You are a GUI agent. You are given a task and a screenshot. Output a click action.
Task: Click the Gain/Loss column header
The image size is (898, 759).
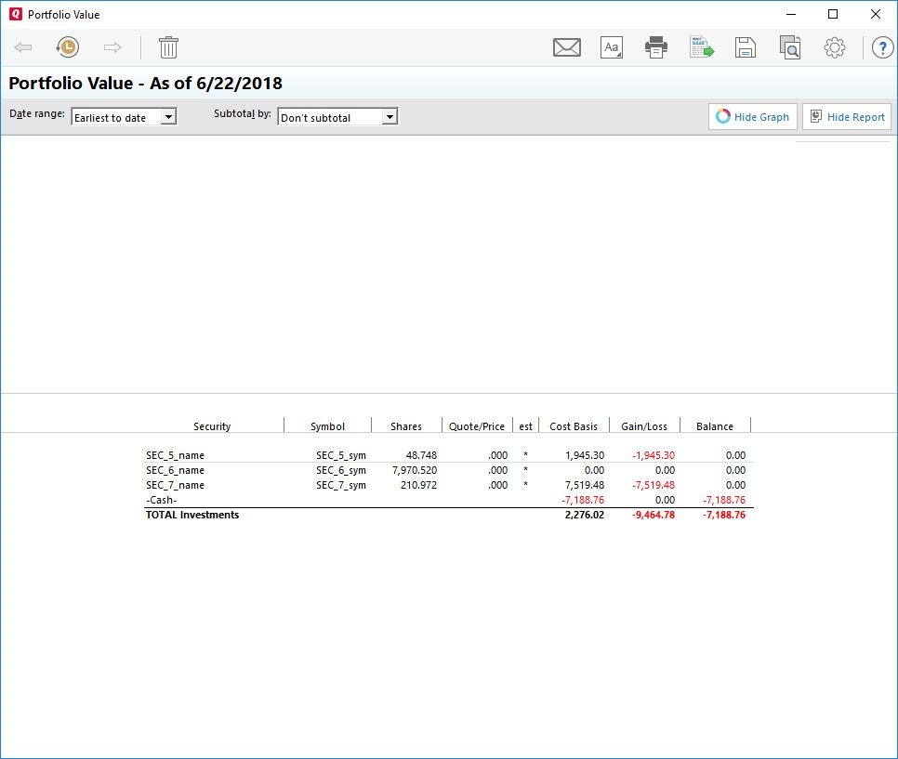click(644, 426)
